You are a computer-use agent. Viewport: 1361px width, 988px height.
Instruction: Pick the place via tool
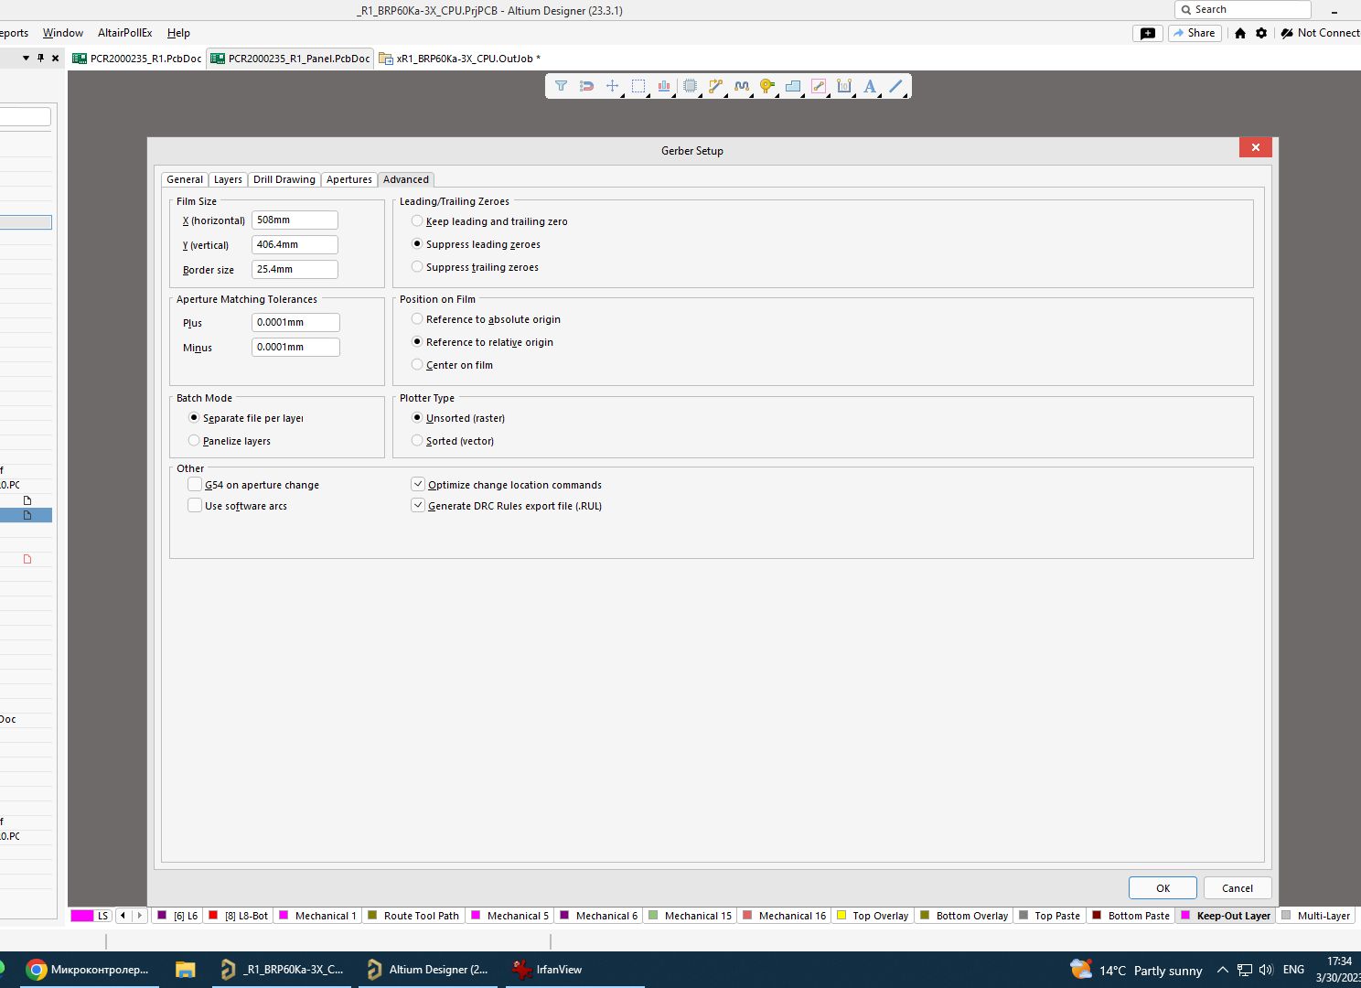click(x=767, y=86)
